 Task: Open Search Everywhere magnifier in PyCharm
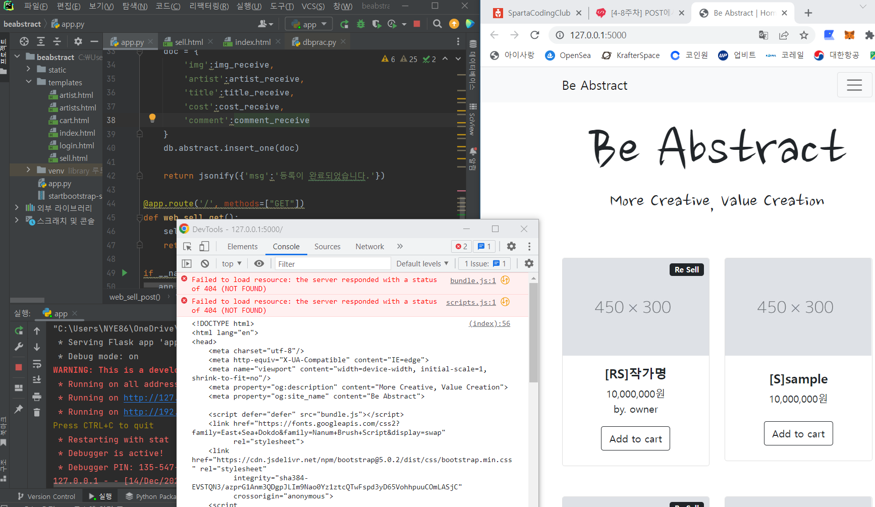point(437,24)
